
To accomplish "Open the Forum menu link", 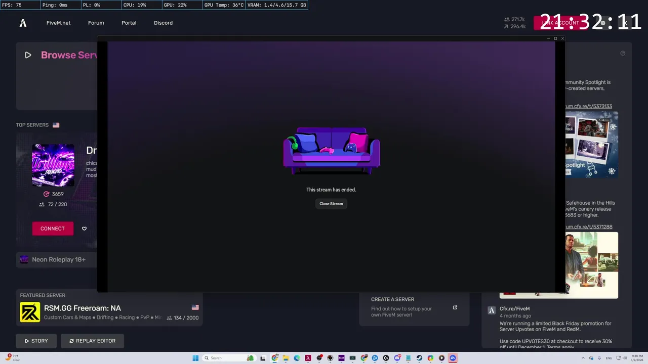I will 96,23.
